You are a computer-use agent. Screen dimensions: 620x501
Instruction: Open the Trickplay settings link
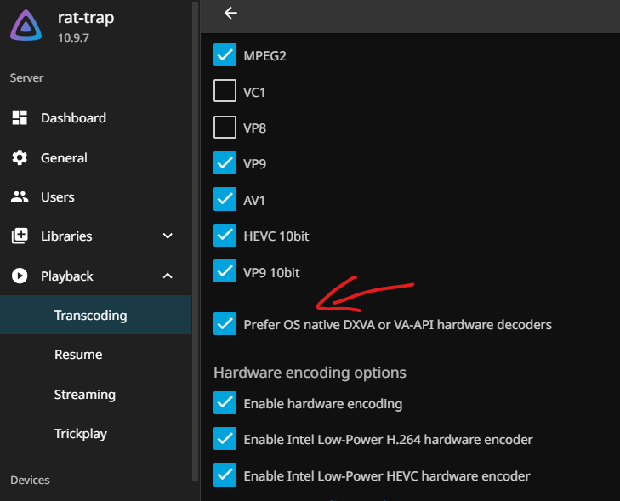[x=81, y=434]
